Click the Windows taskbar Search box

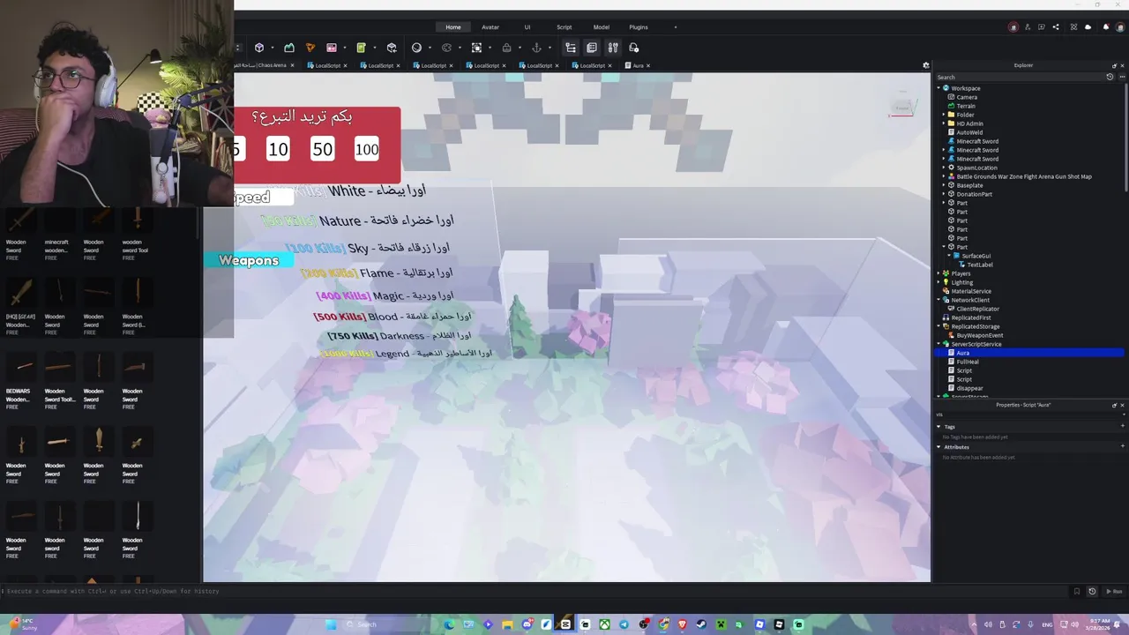point(385,624)
